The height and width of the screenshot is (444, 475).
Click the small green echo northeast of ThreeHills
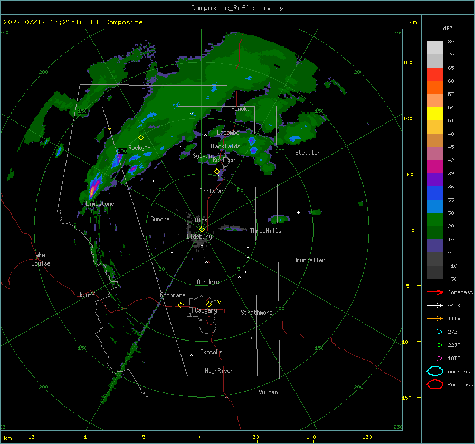click(x=279, y=219)
